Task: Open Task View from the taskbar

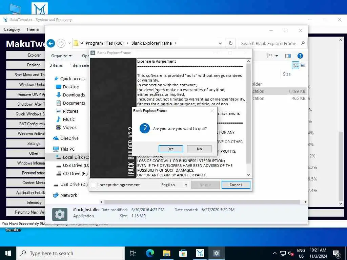Action: [x=133, y=253]
